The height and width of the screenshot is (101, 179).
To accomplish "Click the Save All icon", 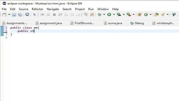I will click(x=20, y=15).
